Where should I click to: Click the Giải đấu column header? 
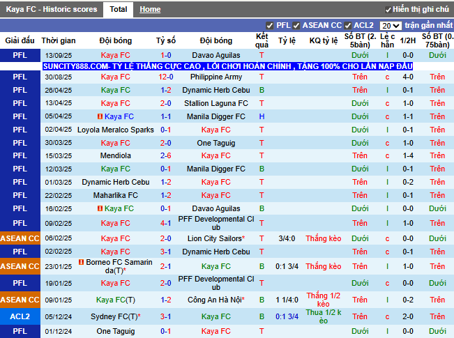(x=20, y=40)
